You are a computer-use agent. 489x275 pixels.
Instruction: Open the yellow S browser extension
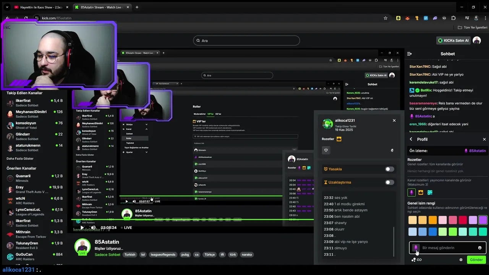pyautogui.click(x=398, y=18)
